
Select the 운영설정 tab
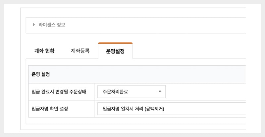(115, 51)
